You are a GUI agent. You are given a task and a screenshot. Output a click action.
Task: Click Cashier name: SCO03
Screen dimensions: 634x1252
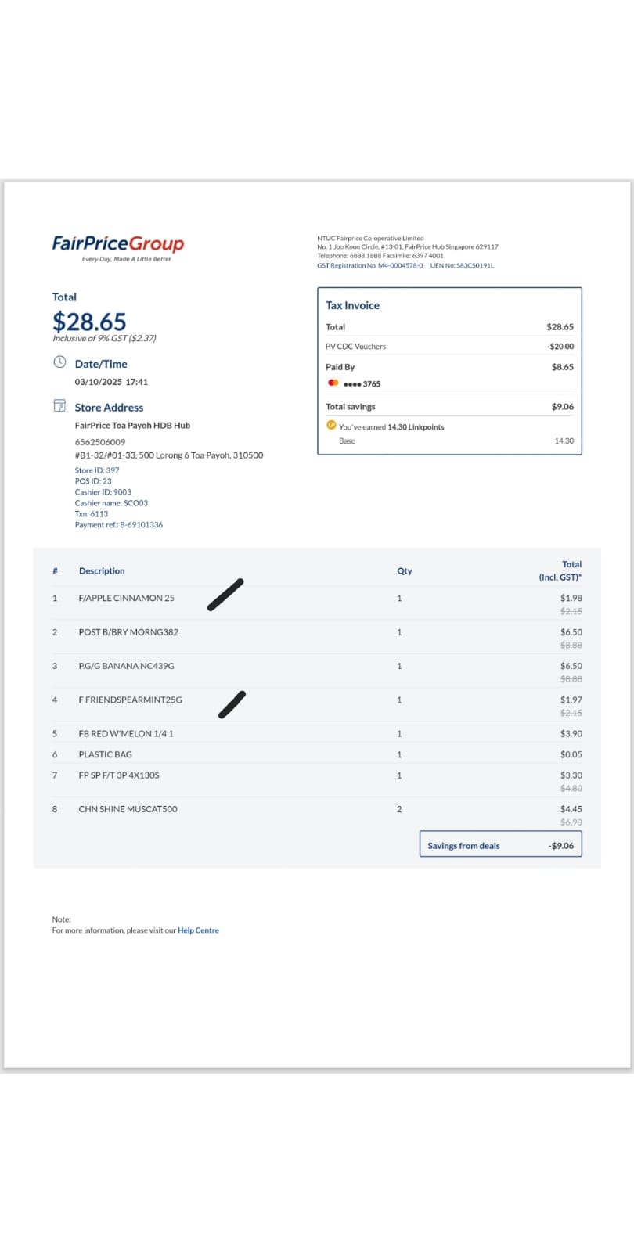(111, 503)
